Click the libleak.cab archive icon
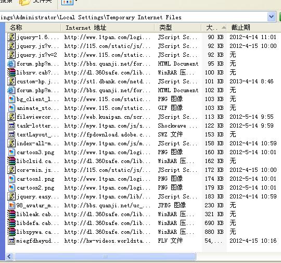 click(11, 214)
